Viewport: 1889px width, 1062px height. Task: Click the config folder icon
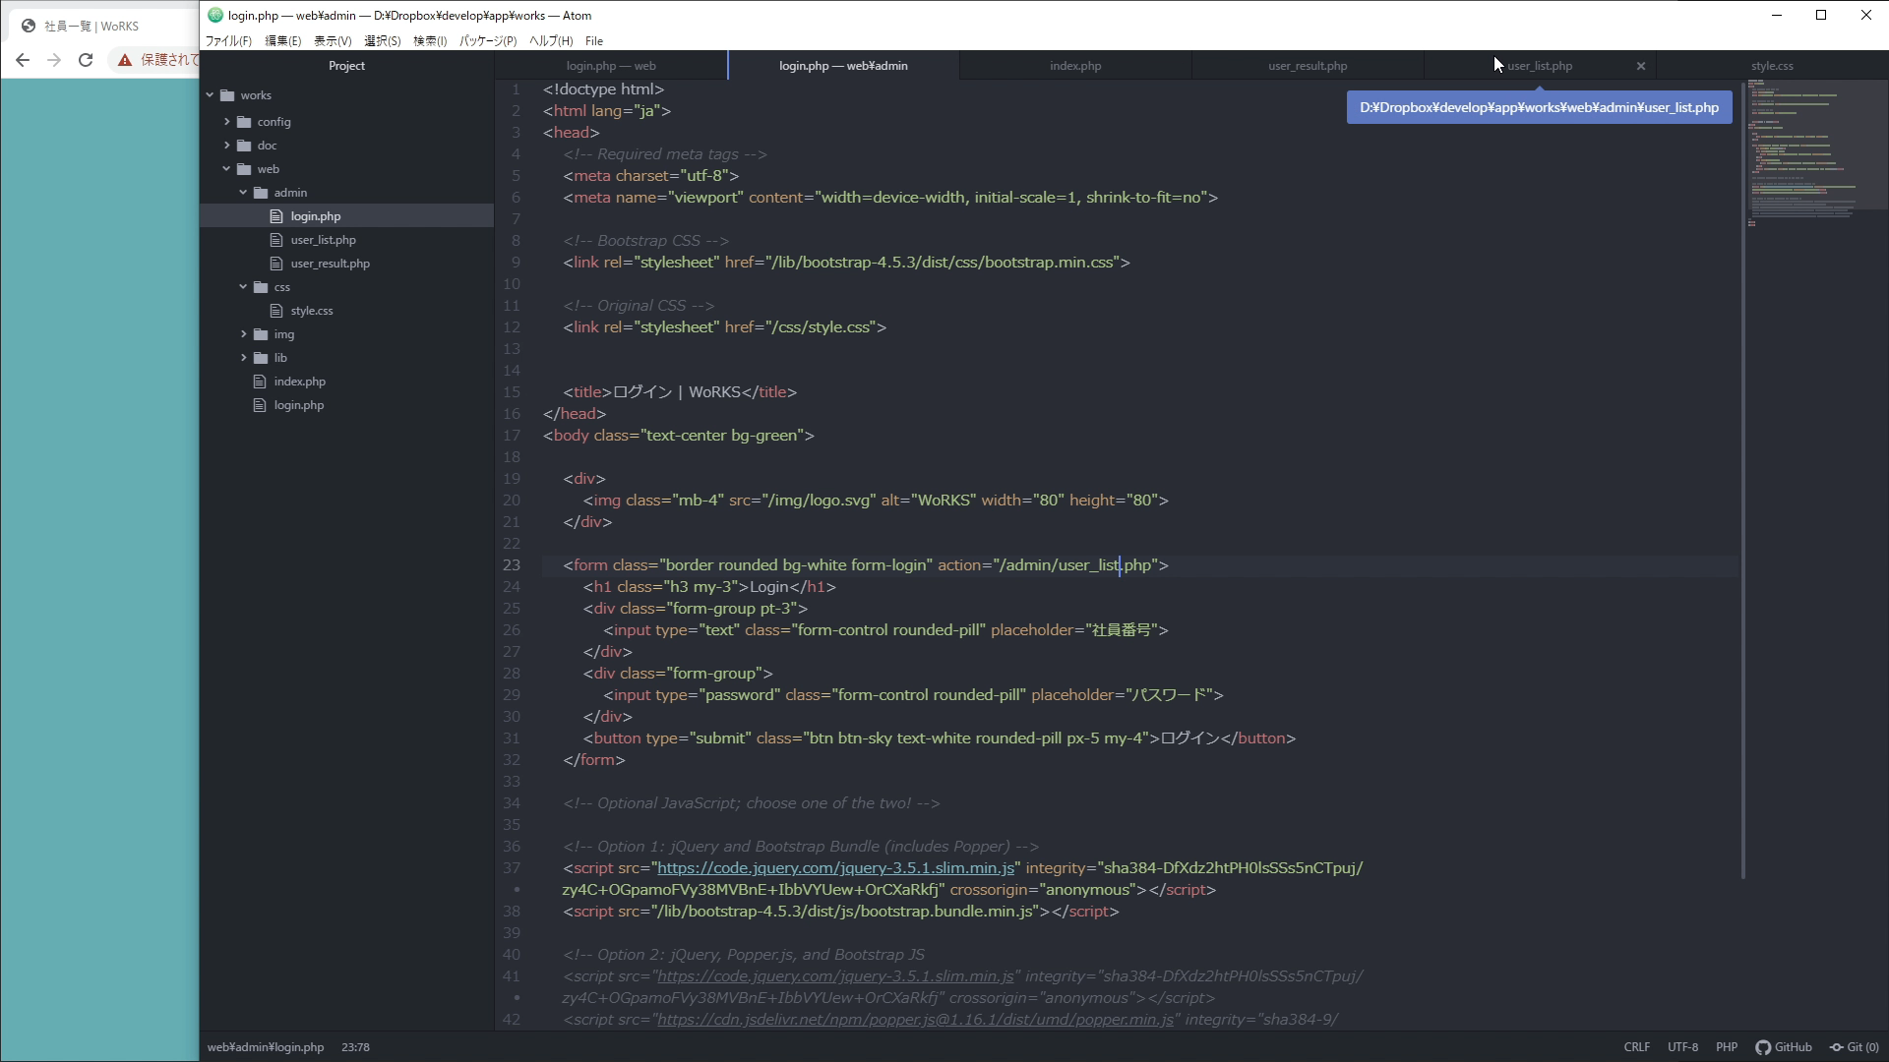click(244, 122)
